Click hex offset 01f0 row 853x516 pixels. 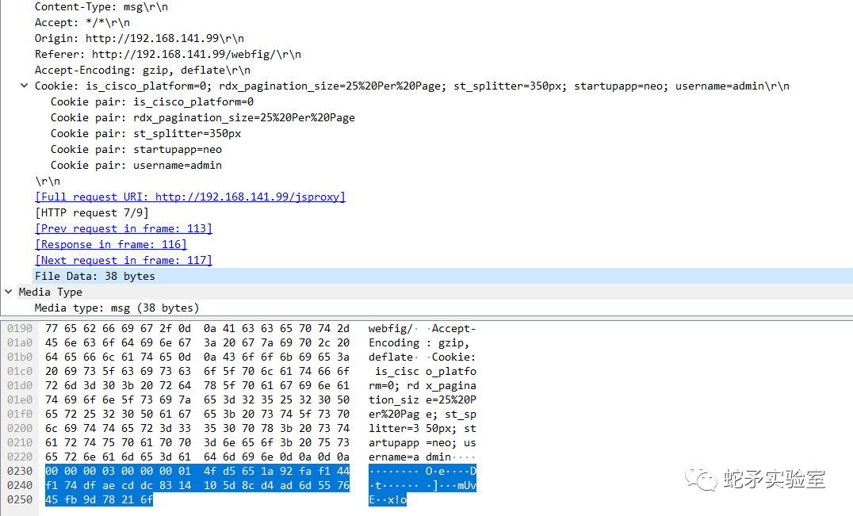(x=20, y=414)
